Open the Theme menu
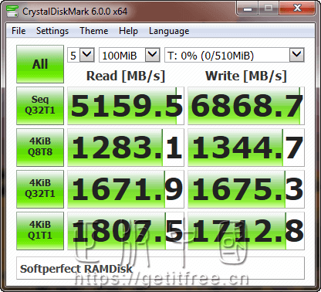 [x=94, y=31]
